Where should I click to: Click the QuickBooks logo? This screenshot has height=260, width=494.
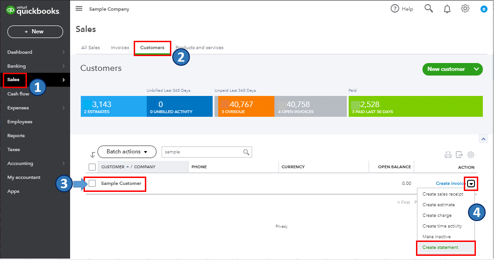coord(33,10)
